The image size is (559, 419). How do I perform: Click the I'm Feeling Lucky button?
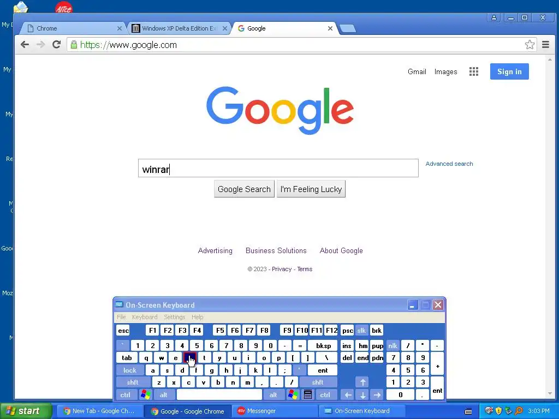311,189
